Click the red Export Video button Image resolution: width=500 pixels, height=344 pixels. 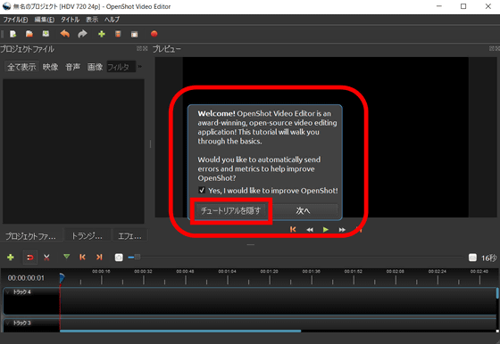click(x=154, y=34)
